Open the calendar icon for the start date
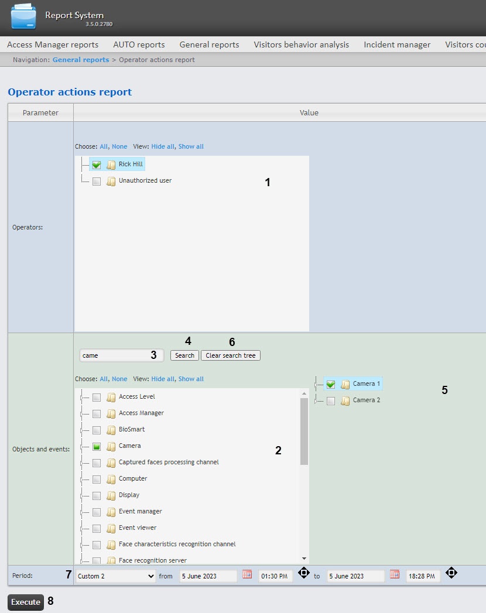The width and height of the screenshot is (486, 613). tap(247, 574)
